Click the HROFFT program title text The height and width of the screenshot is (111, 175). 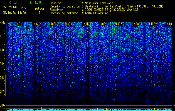pos(17,2)
